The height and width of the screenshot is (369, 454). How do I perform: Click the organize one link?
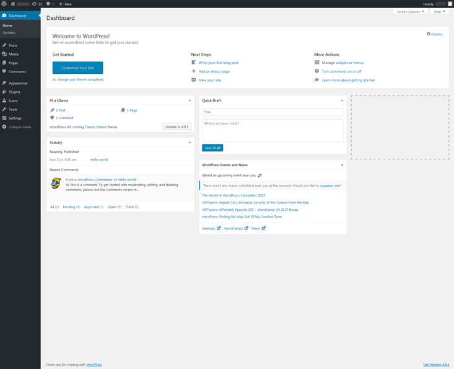330,185
